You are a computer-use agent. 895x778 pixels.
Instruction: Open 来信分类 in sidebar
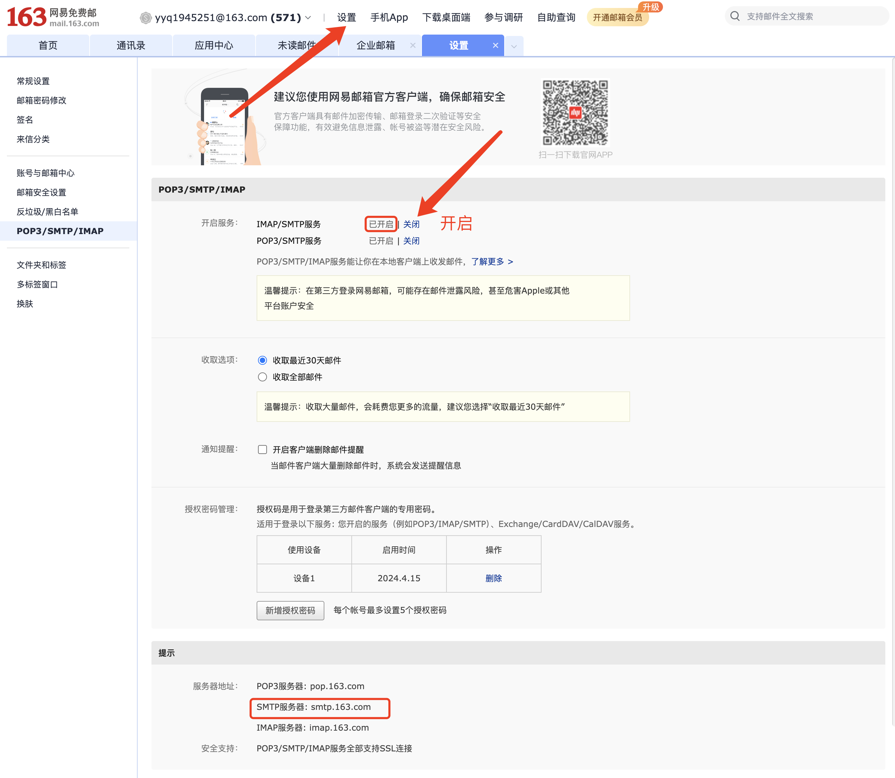point(33,139)
